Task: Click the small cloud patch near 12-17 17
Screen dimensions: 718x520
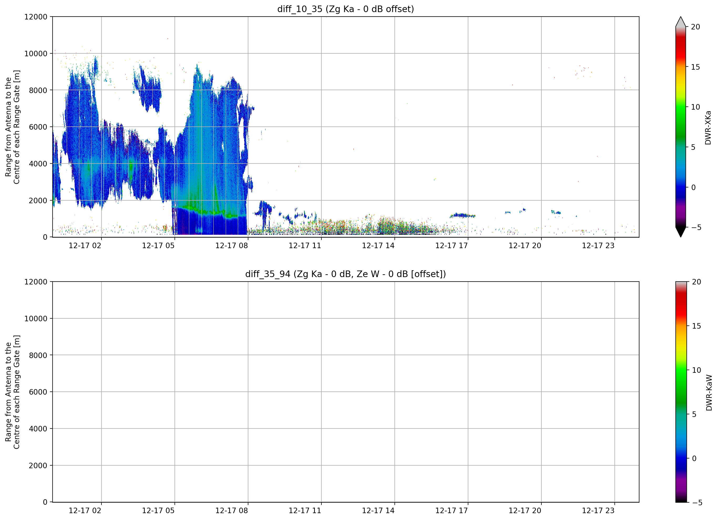Action: [462, 215]
